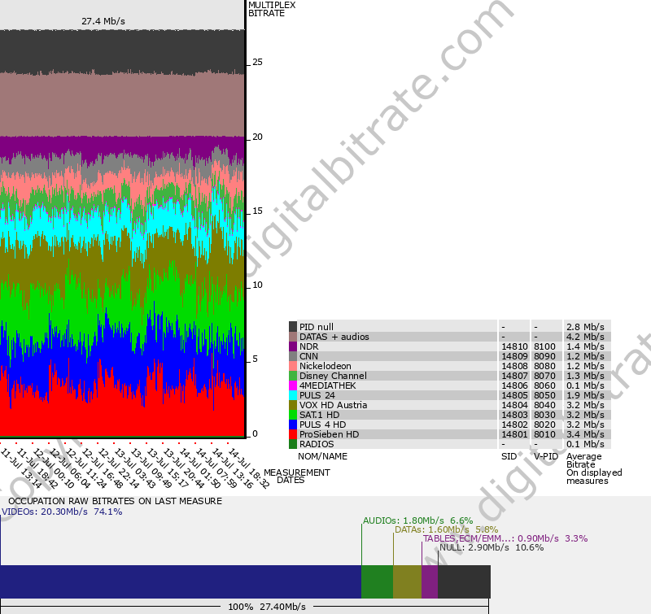The image size is (651, 614).
Task: Click the DATAS + audios color swatch
Action: coord(293,337)
